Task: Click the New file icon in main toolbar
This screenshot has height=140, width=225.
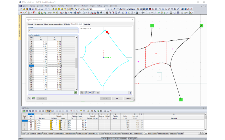Action: [x=21, y=9]
